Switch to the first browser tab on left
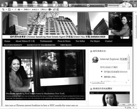Image resolution: width=137 pixels, height=109 pixels. (x=78, y=5)
